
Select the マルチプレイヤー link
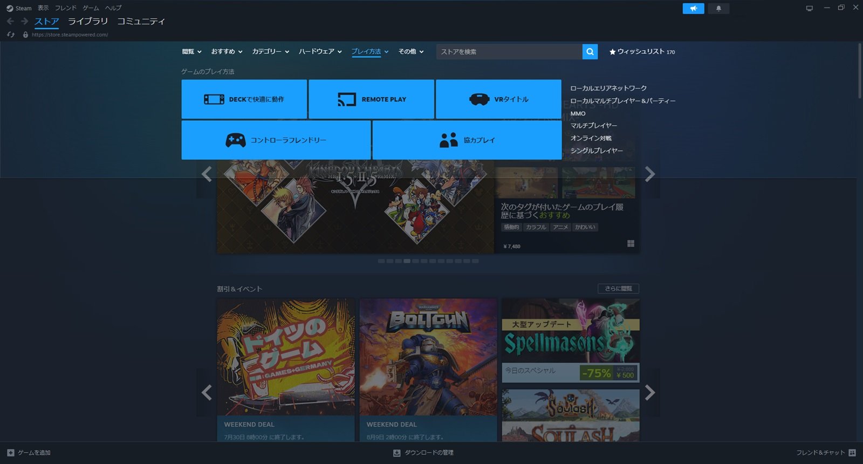[594, 126]
